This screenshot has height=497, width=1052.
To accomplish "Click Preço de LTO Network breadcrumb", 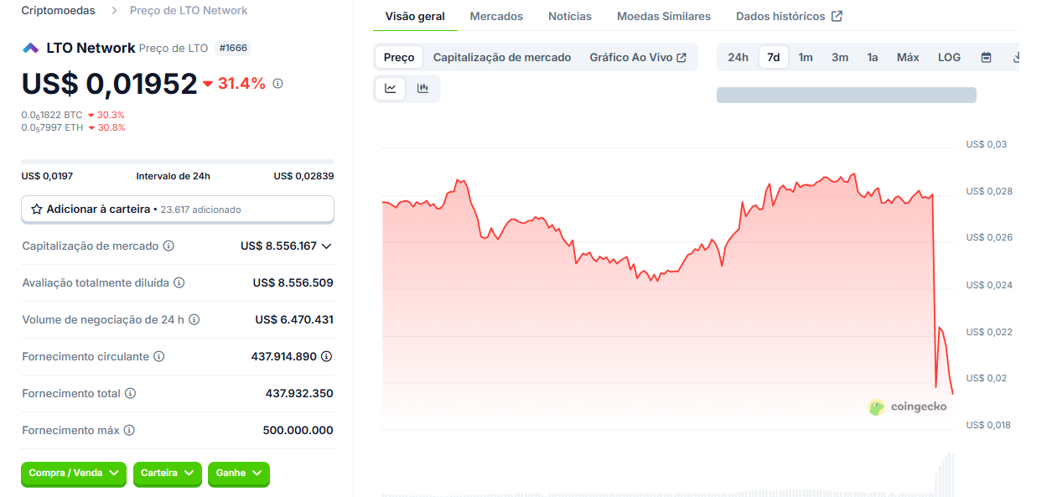I will [189, 11].
